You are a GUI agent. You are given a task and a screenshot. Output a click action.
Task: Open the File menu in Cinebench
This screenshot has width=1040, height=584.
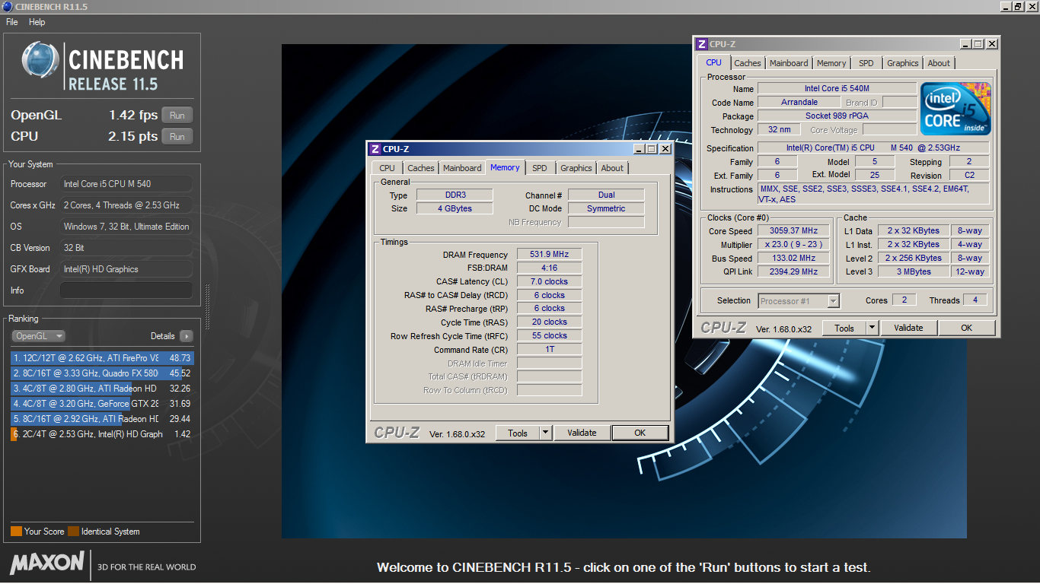tap(11, 22)
